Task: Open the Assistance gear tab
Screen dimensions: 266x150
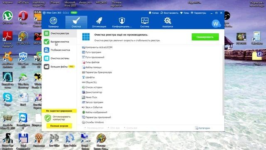Action: tap(167, 22)
